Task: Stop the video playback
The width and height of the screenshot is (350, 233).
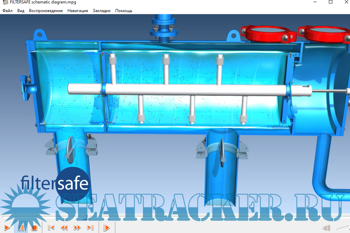Action: click(34, 228)
